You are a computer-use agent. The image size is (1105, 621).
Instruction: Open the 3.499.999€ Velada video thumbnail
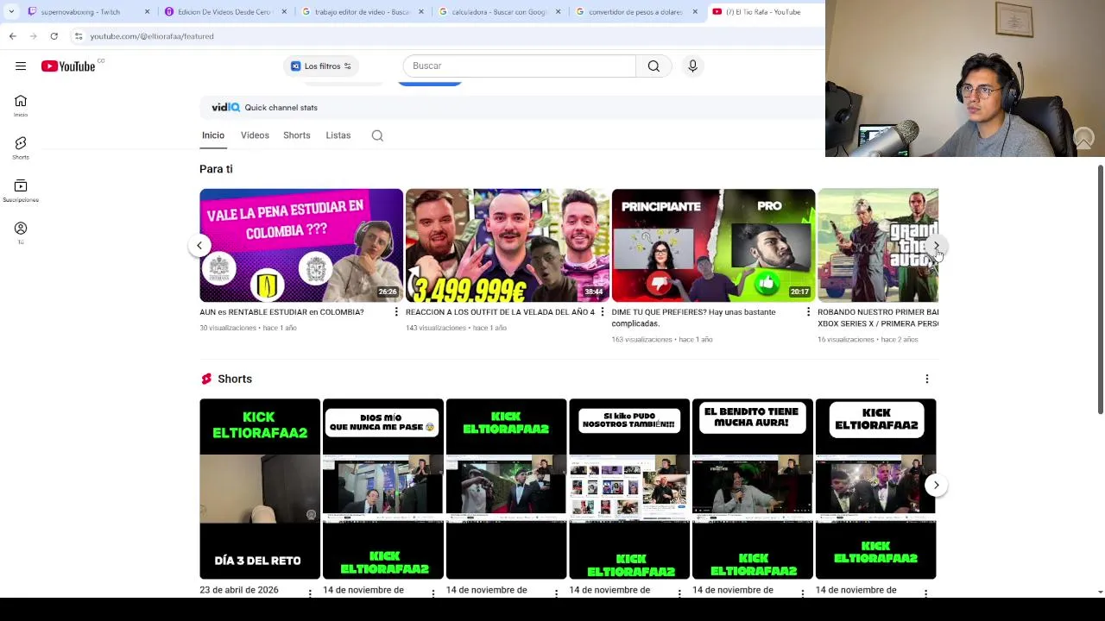pyautogui.click(x=508, y=246)
